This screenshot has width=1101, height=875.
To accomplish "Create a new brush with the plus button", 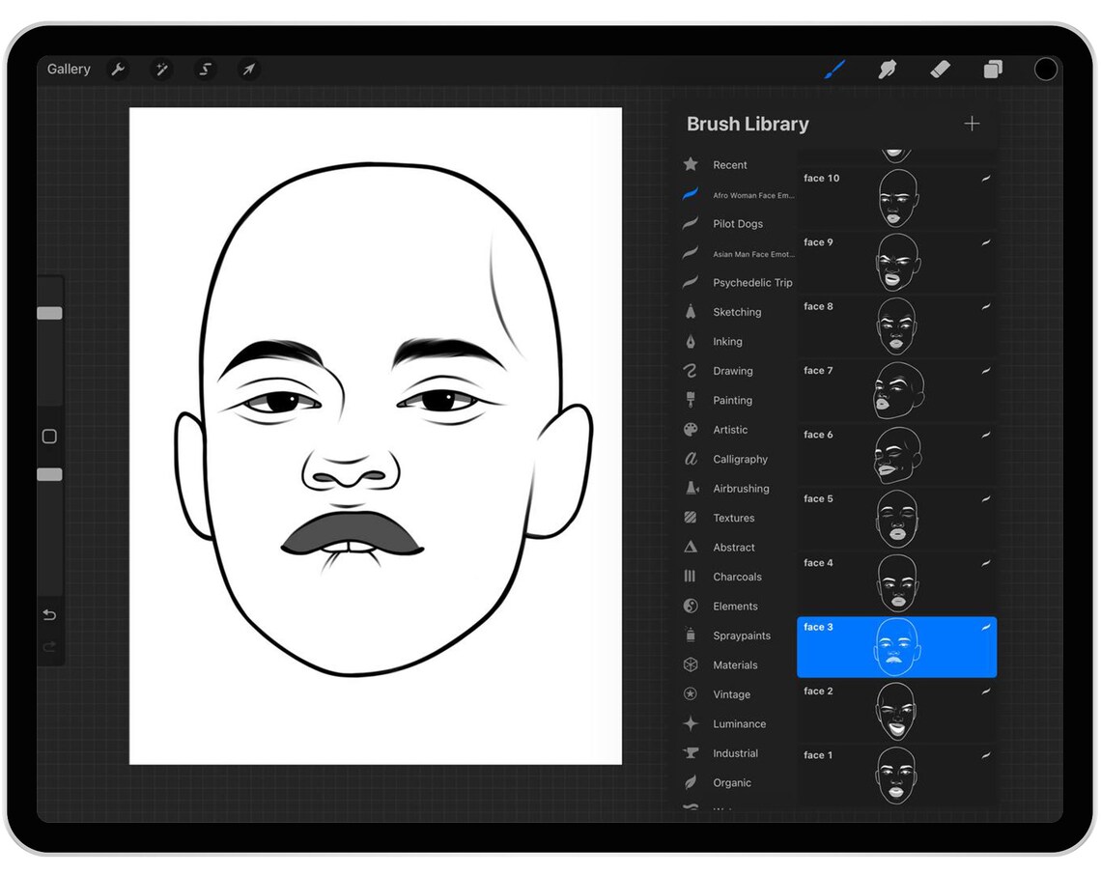I will click(972, 124).
